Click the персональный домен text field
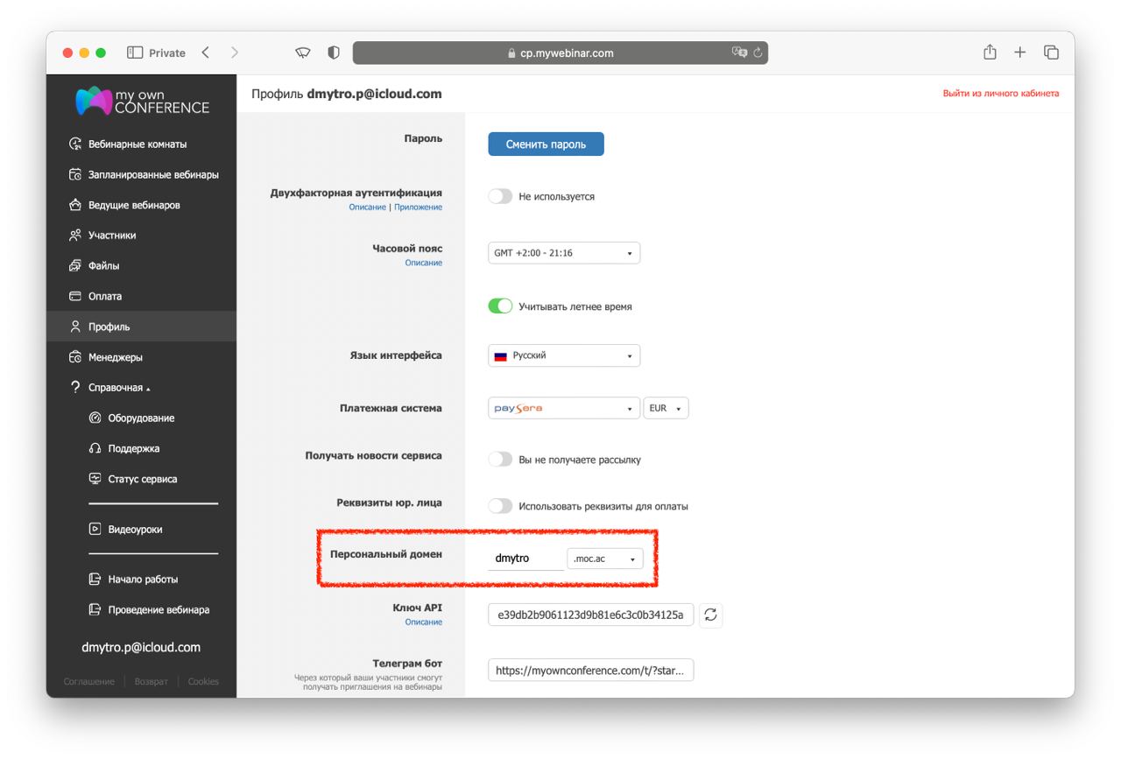Image resolution: width=1121 pixels, height=759 pixels. [x=525, y=559]
